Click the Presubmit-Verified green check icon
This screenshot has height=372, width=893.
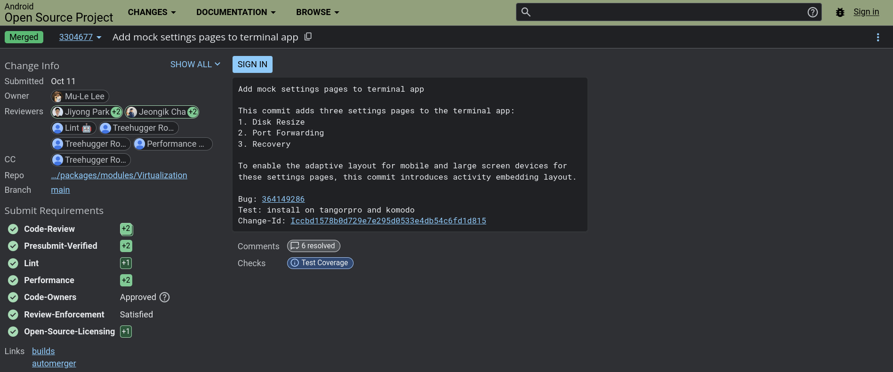(x=13, y=246)
